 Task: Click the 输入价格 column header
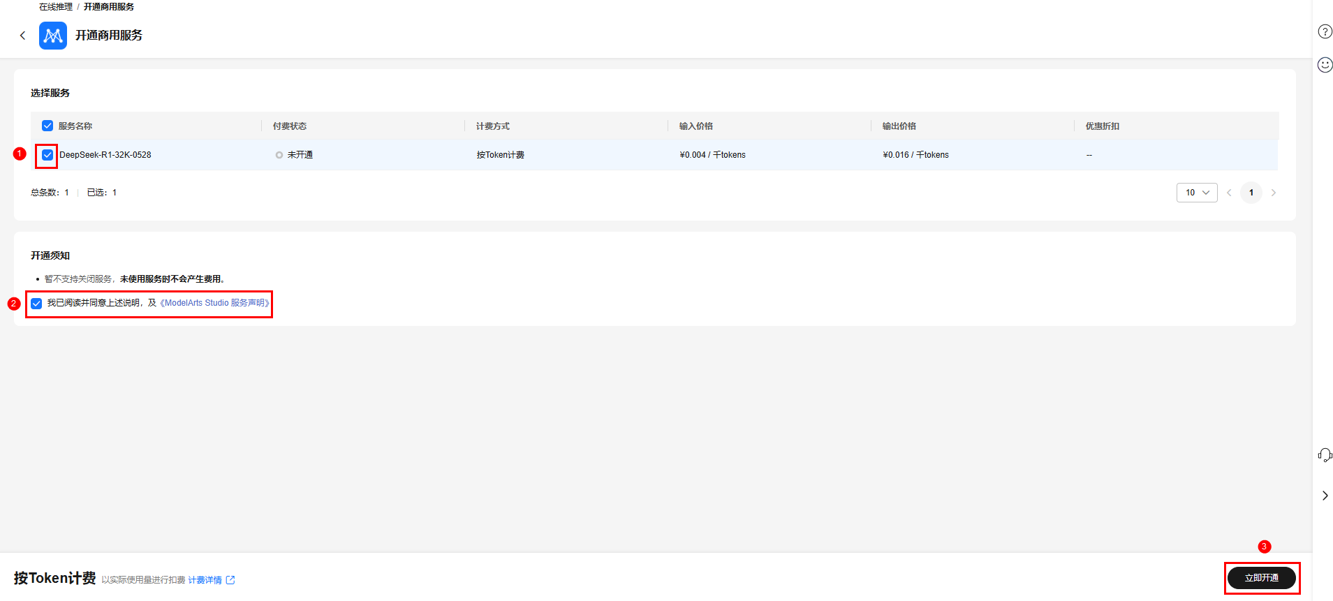pos(696,126)
